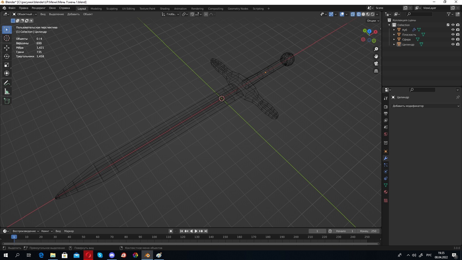Image resolution: width=462 pixels, height=260 pixels.
Task: Select the Measure tool in the toolbar
Action: 7,91
